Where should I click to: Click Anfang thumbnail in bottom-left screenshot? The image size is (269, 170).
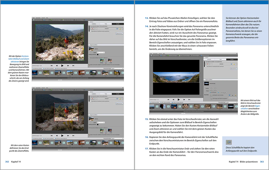(x=102, y=130)
